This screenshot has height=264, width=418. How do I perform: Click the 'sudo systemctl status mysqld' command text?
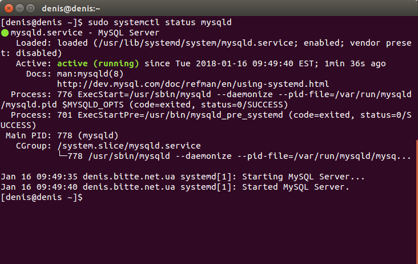tap(160, 22)
